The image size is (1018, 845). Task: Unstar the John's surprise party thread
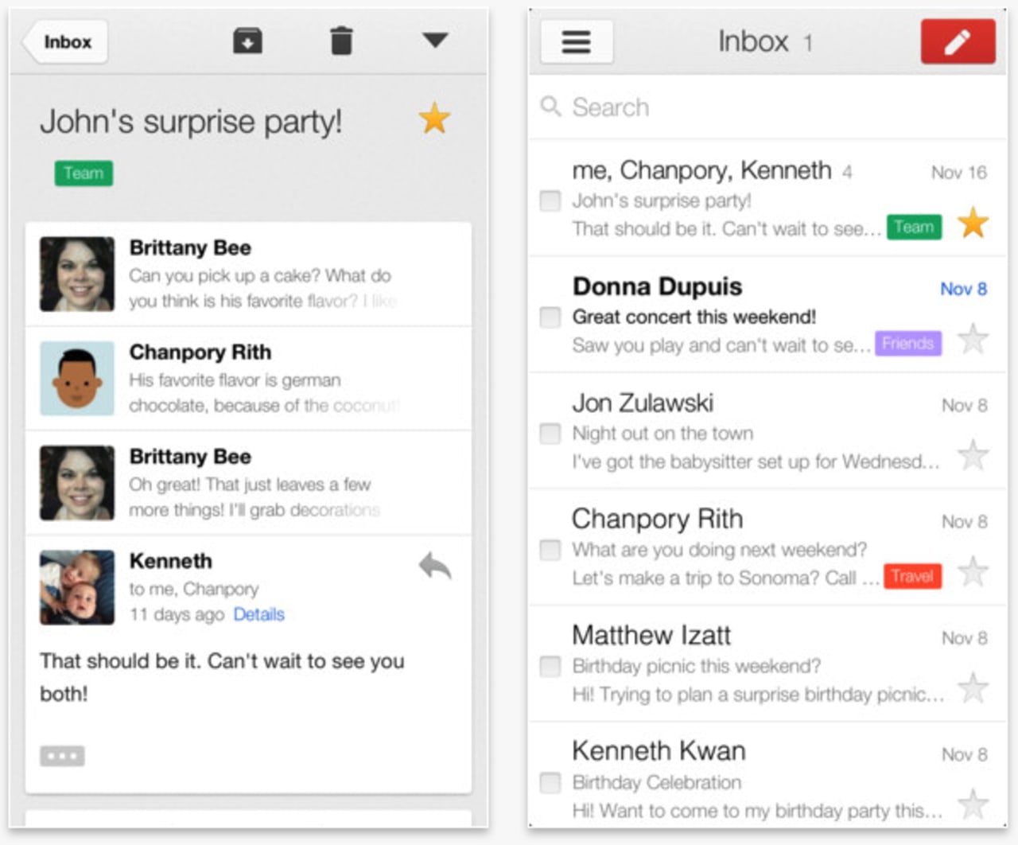[x=434, y=119]
